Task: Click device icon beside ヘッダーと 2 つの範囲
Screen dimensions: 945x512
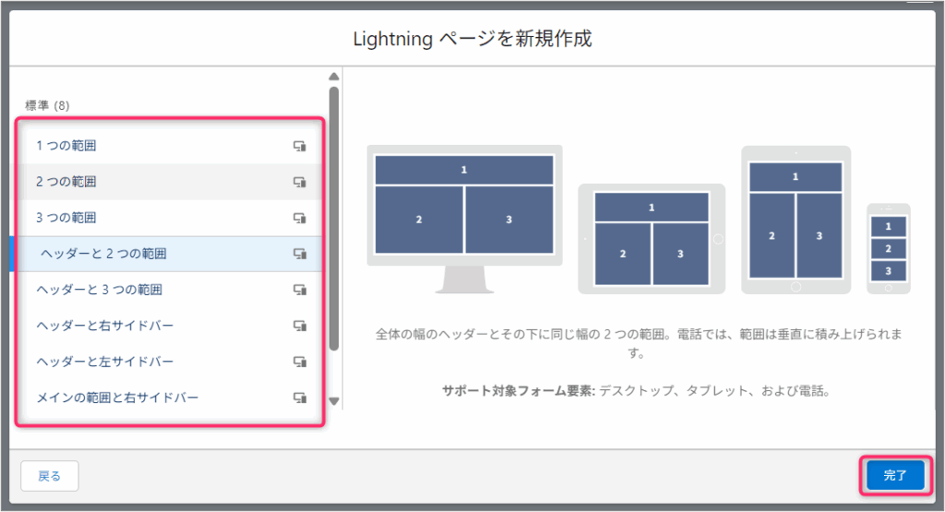Action: coord(300,254)
